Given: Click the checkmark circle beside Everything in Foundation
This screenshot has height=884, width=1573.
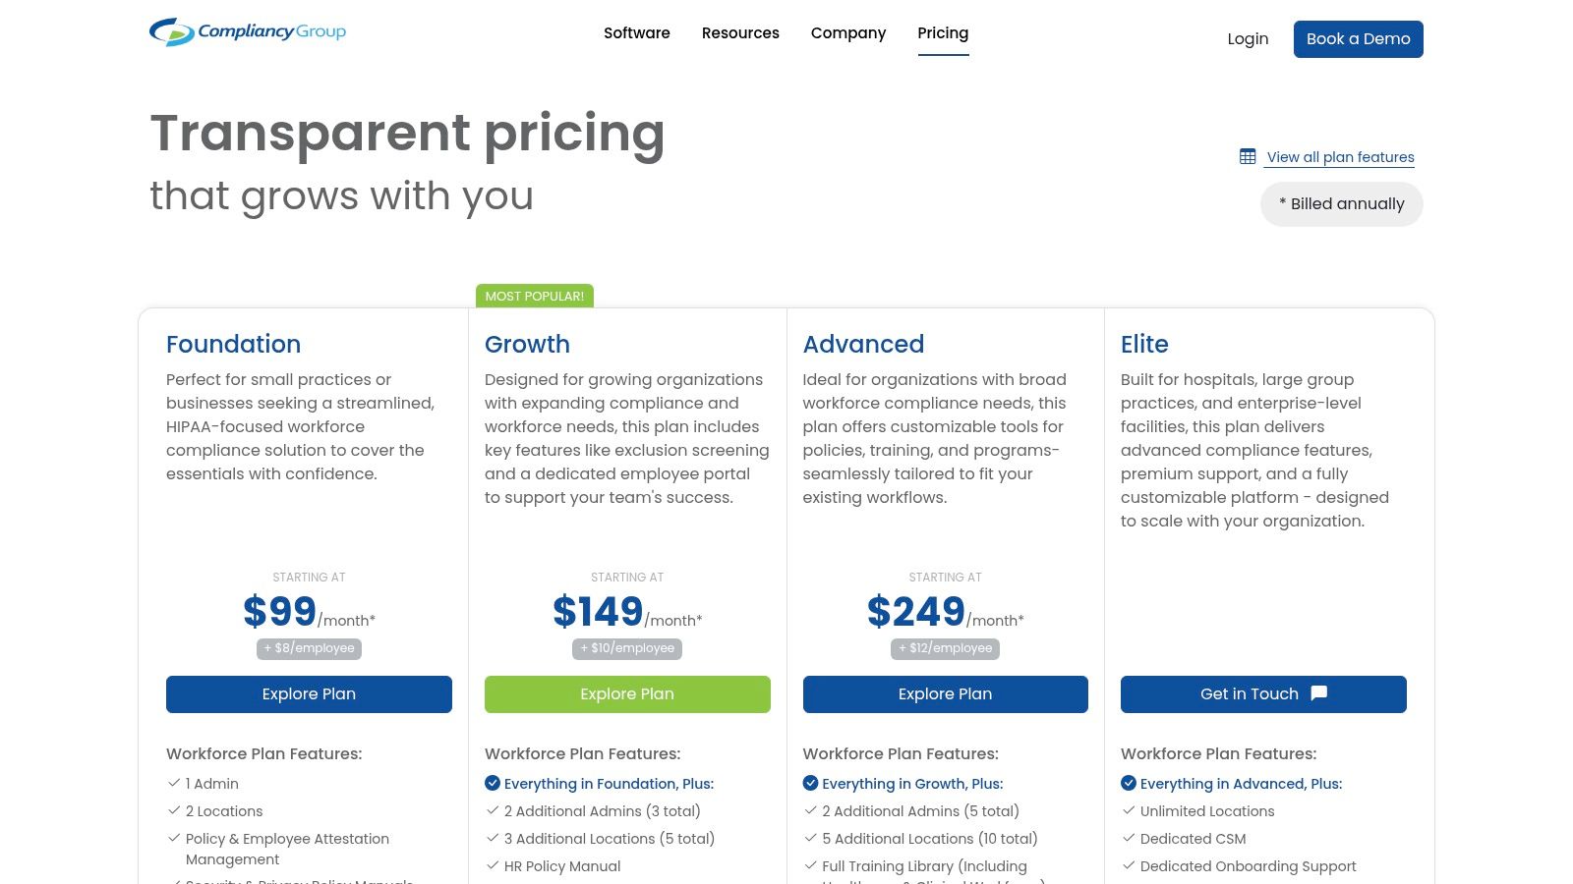Looking at the screenshot, I should click(493, 783).
